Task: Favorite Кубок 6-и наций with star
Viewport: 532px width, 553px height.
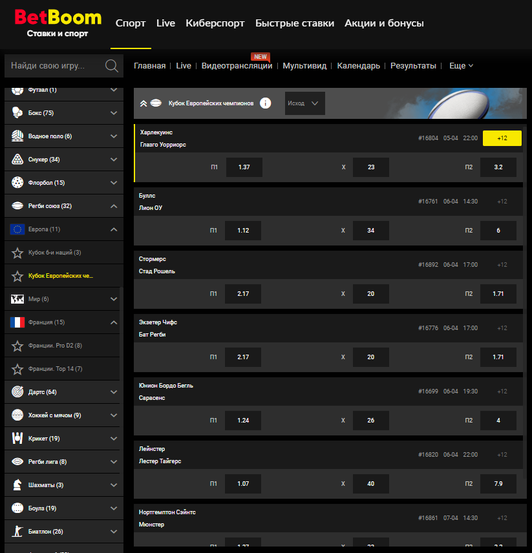Action: click(x=17, y=253)
